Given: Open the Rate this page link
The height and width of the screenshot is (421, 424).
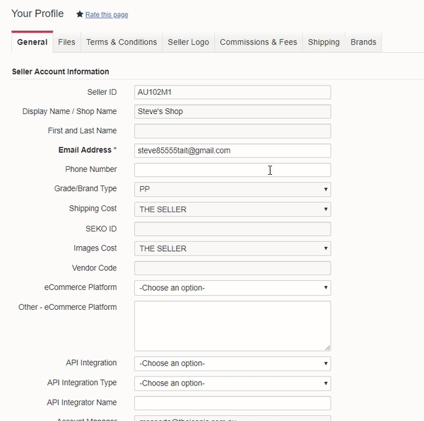Looking at the screenshot, I should [x=107, y=15].
